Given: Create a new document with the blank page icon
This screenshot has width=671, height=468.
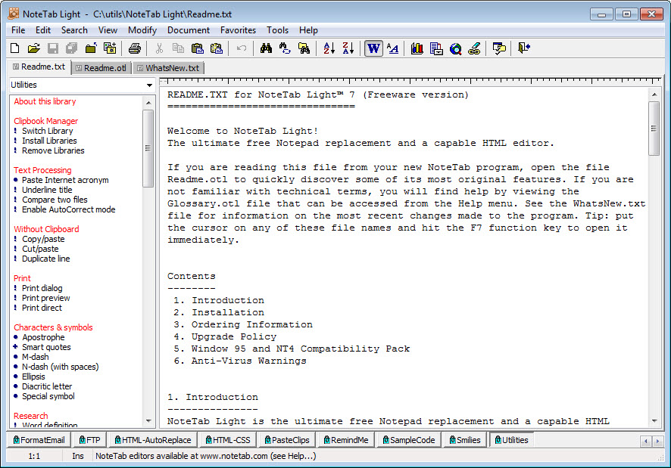Looking at the screenshot, I should pyautogui.click(x=14, y=48).
